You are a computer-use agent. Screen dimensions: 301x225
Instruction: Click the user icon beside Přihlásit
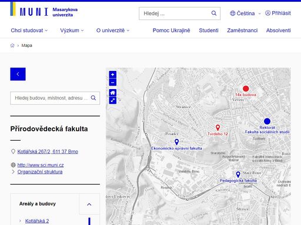(x=267, y=13)
